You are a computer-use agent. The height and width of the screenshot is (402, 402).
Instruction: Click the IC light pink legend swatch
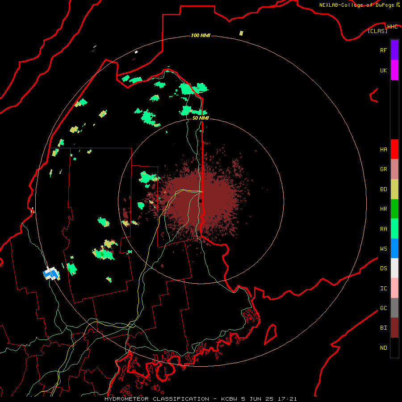coord(394,288)
